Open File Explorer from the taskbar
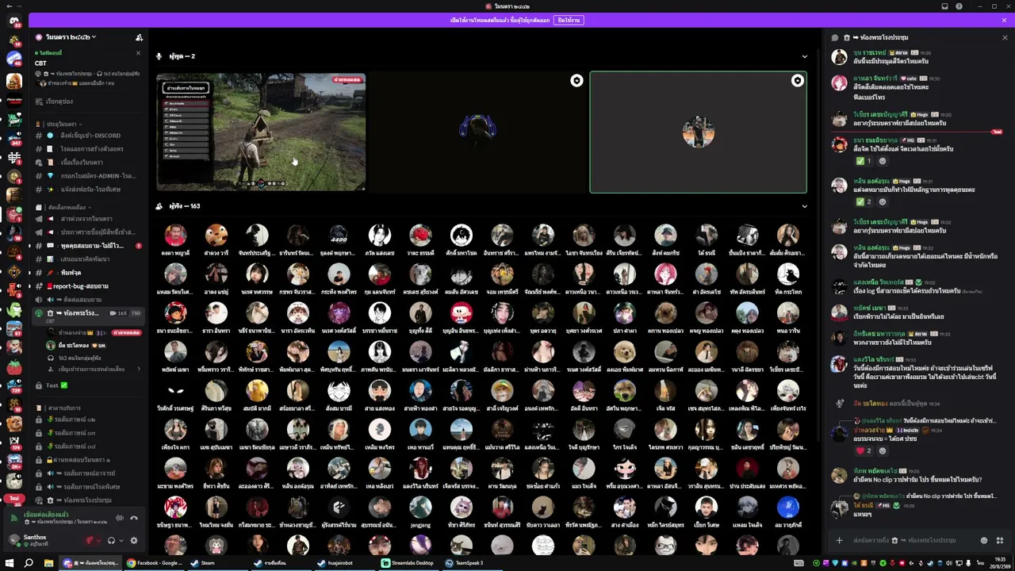The image size is (1015, 571). [48, 563]
